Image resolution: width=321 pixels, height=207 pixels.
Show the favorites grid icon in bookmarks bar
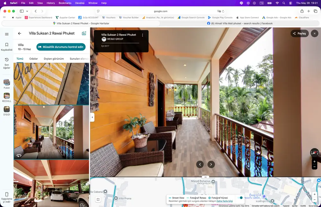coord(4,17)
